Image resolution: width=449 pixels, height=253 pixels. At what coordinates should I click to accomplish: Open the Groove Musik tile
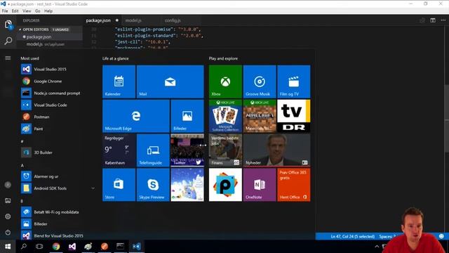260,82
